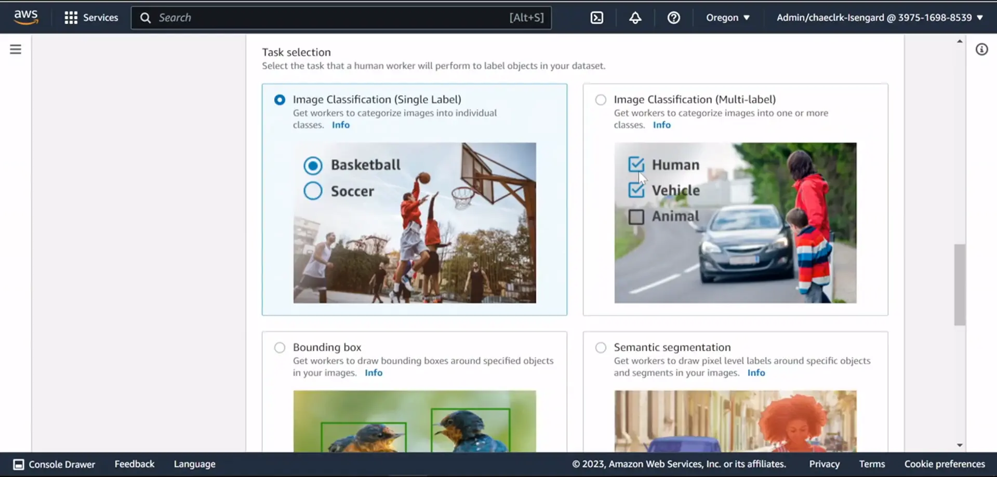Open Info link for Multi-label classification
997x477 pixels.
pos(661,125)
